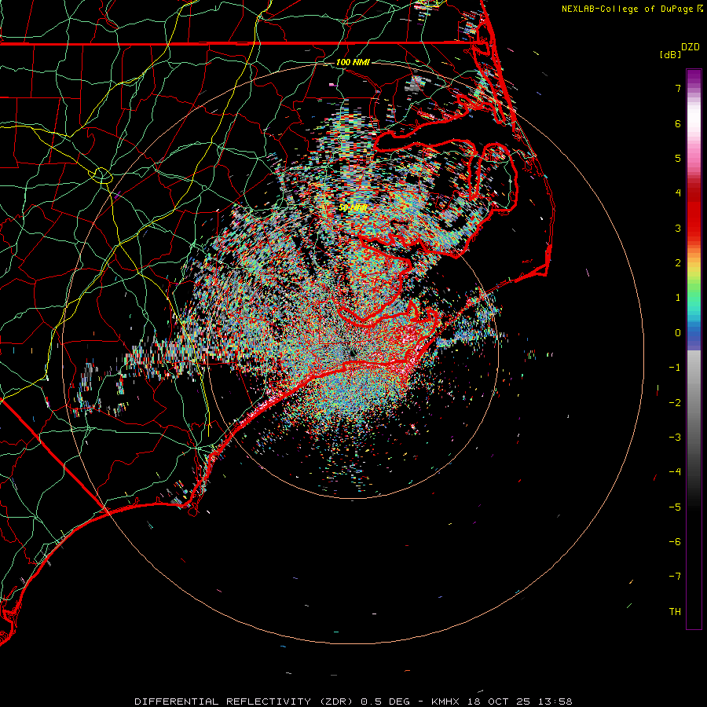Click the -1 value on the color scale
Screen dimensions: 707x707
(675, 368)
